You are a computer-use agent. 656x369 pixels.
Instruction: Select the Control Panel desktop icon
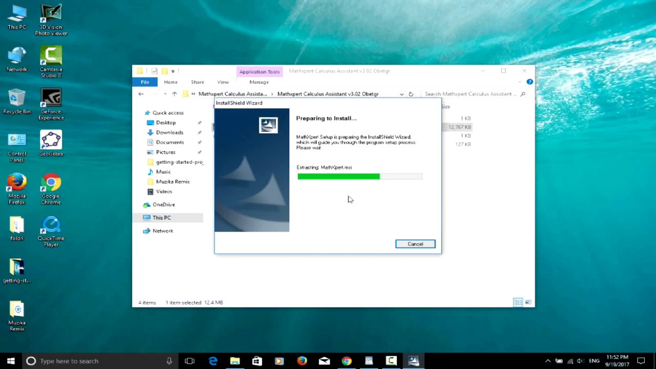(17, 147)
